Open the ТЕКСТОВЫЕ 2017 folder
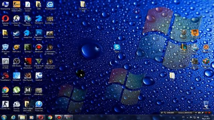 pyautogui.click(x=28, y=106)
